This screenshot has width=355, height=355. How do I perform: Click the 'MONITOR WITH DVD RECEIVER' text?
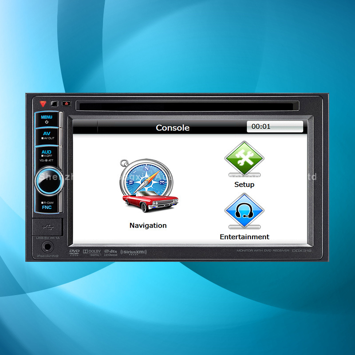(263, 251)
